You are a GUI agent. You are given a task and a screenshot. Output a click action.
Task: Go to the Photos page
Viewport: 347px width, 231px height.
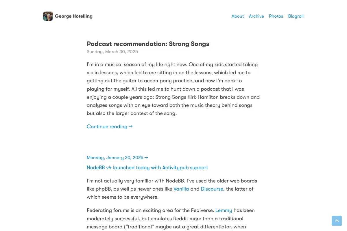point(276,16)
